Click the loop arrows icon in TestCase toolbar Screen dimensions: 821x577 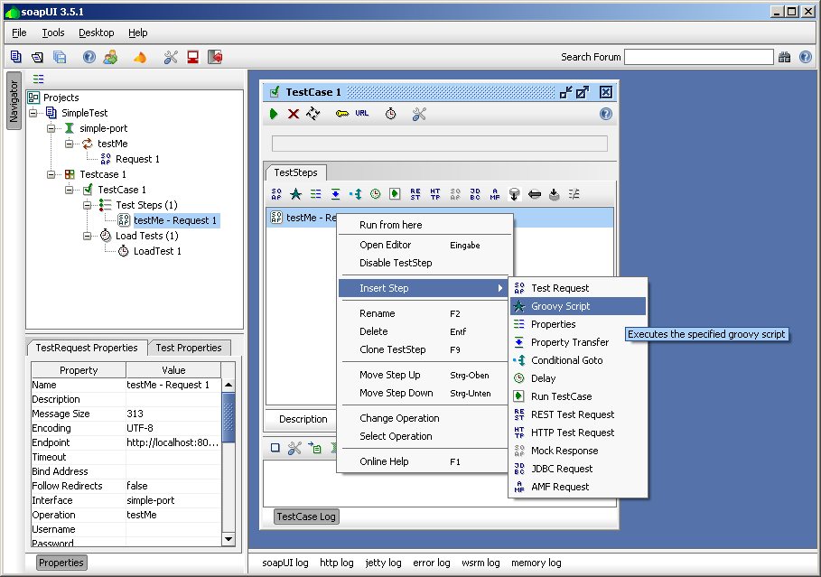313,114
